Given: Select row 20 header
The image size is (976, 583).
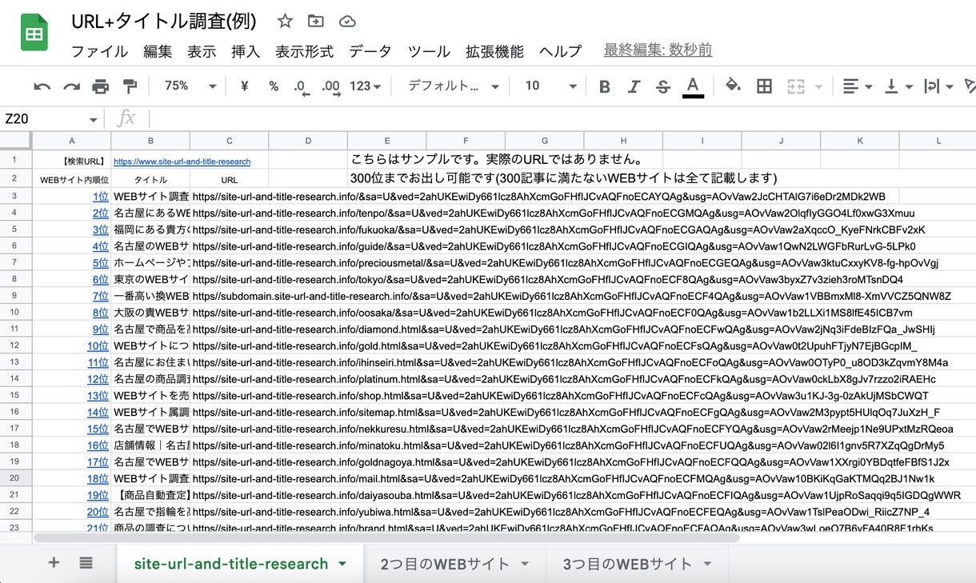Looking at the screenshot, I should [15, 478].
